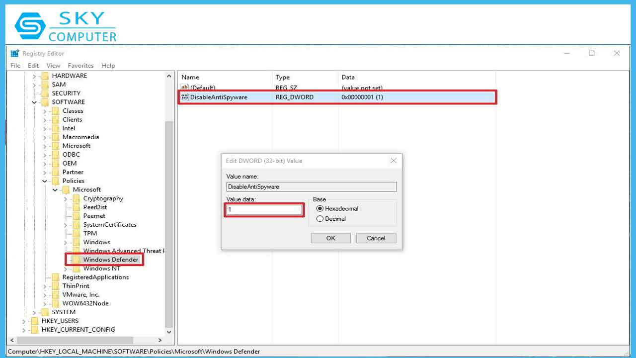Expand the Windows NT key
The height and width of the screenshot is (358, 636).
[x=66, y=268]
